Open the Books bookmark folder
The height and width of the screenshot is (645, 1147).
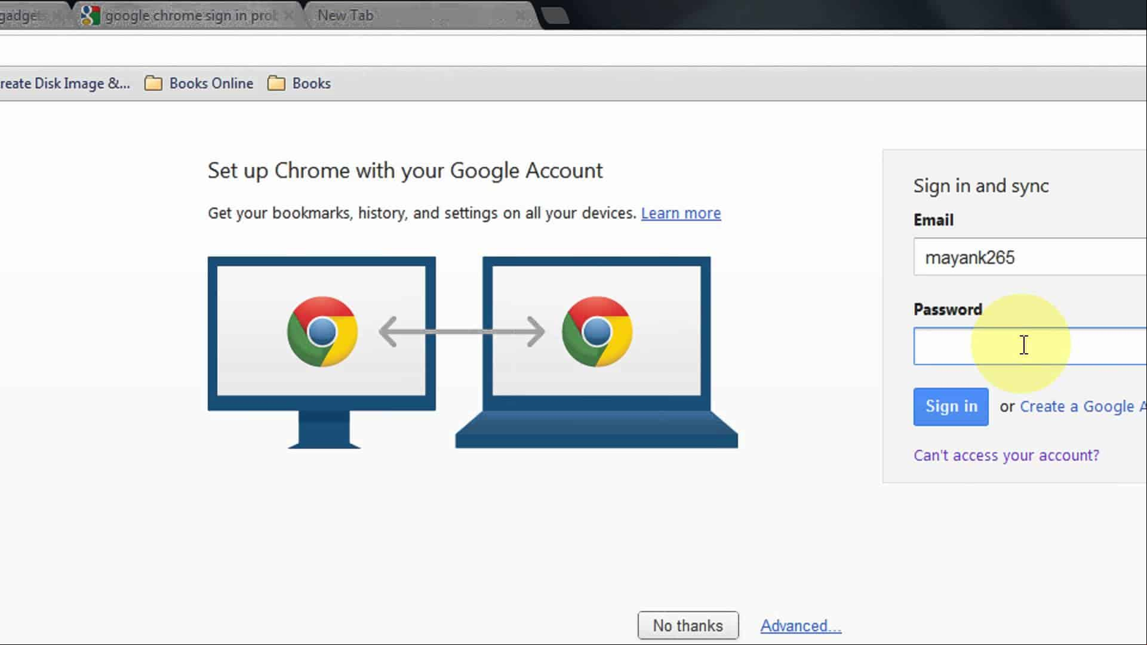(x=299, y=84)
